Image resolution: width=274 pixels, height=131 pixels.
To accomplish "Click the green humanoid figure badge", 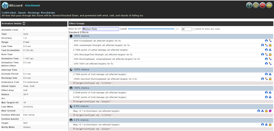I will (x=249, y=5).
